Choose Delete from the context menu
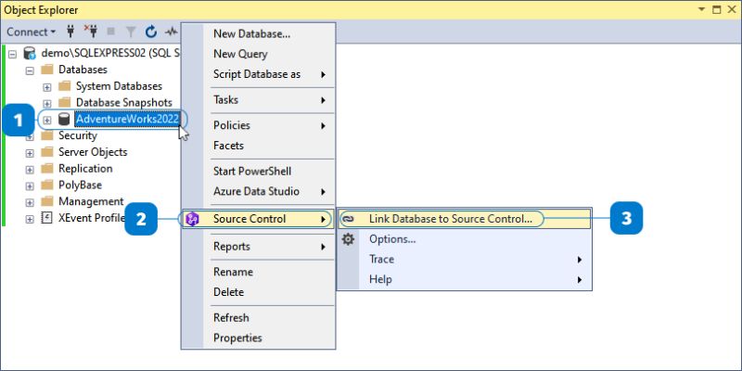Screen dimensions: 742x371 tap(259, 292)
